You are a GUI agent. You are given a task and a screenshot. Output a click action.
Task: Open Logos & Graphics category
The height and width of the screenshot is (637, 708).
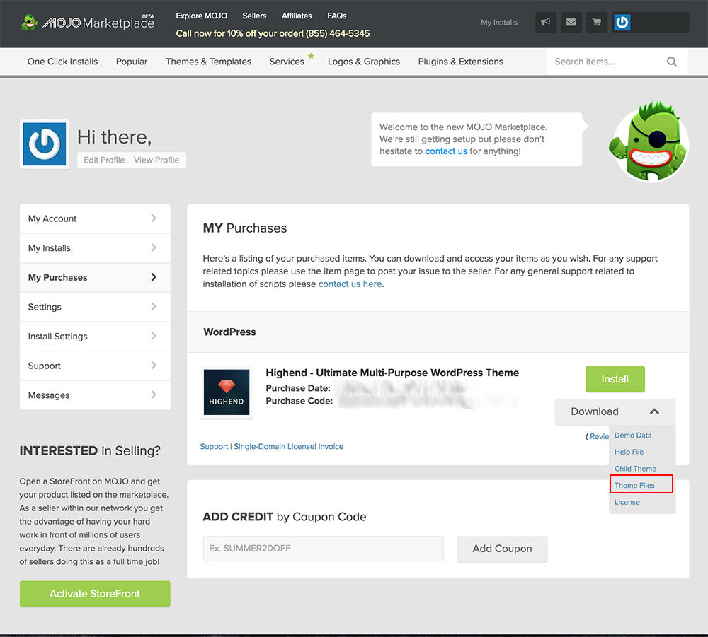(x=364, y=62)
